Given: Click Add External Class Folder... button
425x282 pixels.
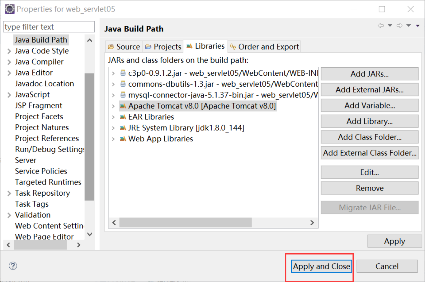Looking at the screenshot, I should click(370, 153).
